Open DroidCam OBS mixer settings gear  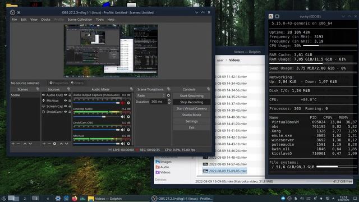(128, 130)
